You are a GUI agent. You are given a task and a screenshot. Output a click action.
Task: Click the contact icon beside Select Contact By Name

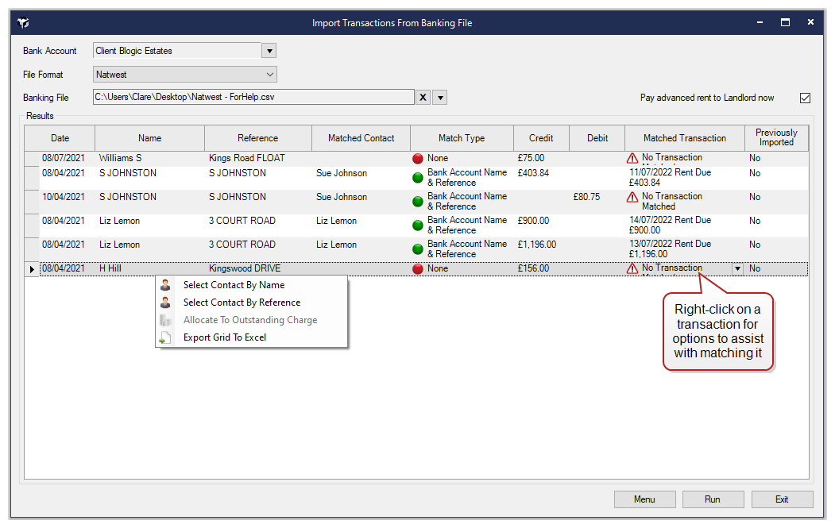165,284
